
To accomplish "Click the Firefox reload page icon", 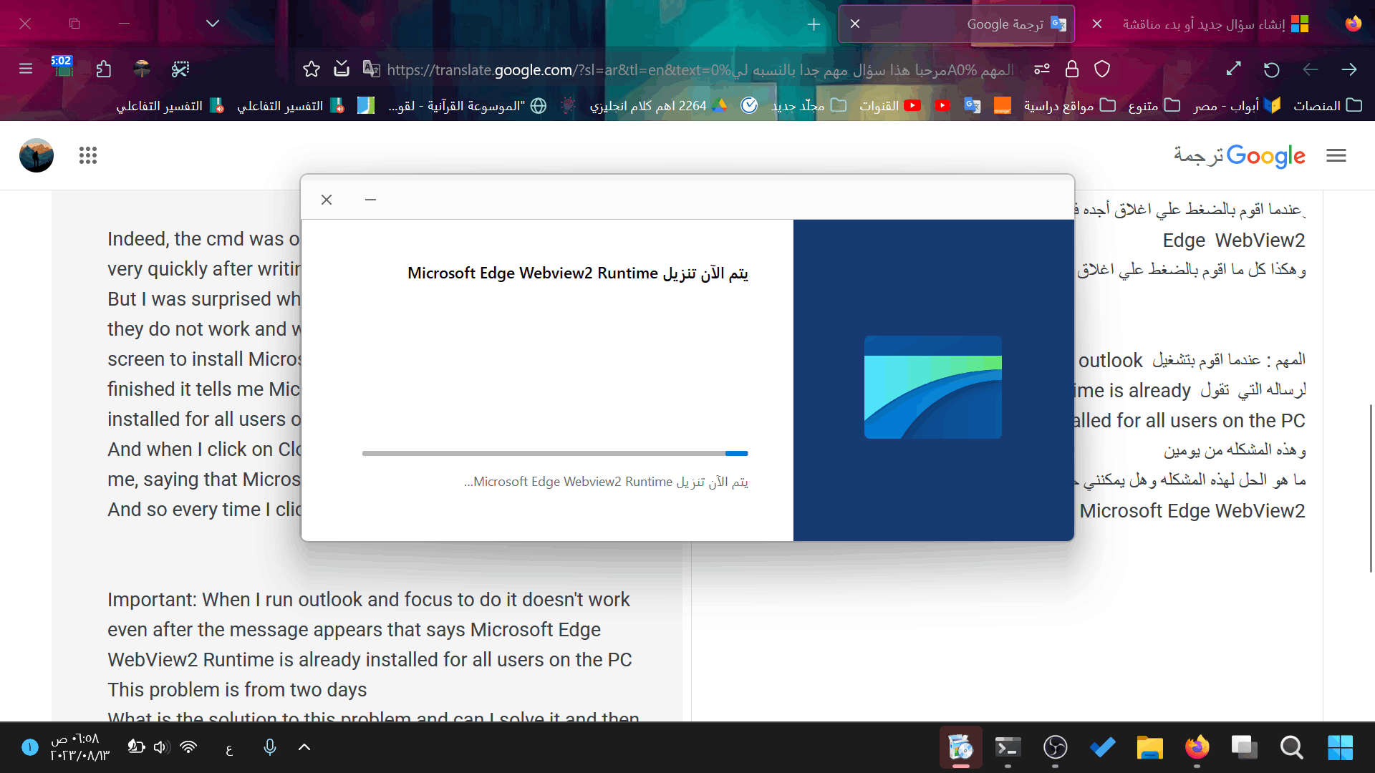I will [1271, 69].
